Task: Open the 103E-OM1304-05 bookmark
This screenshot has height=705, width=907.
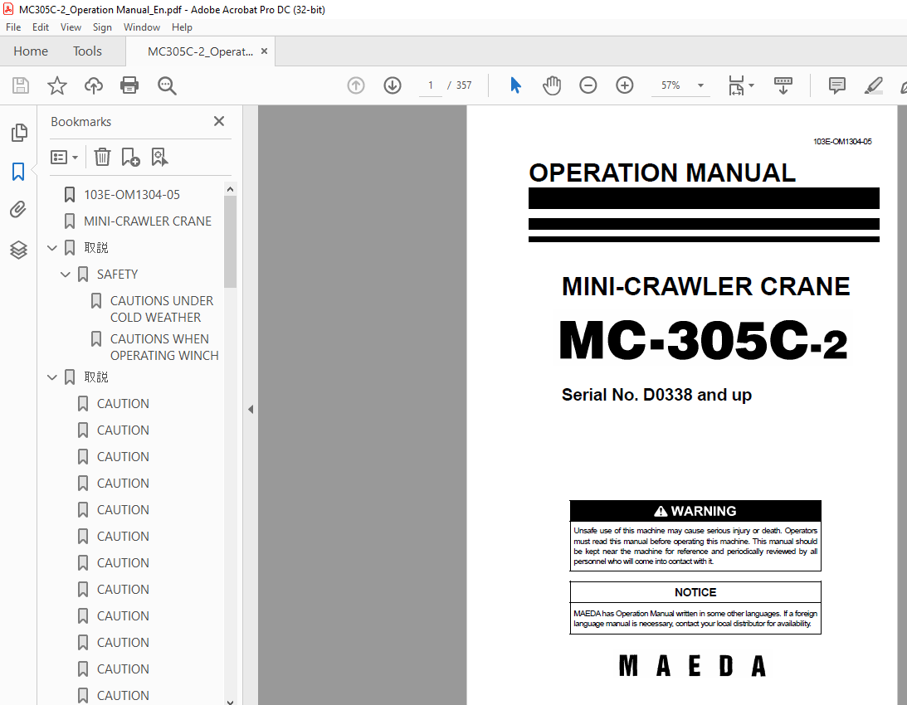Action: [x=132, y=195]
